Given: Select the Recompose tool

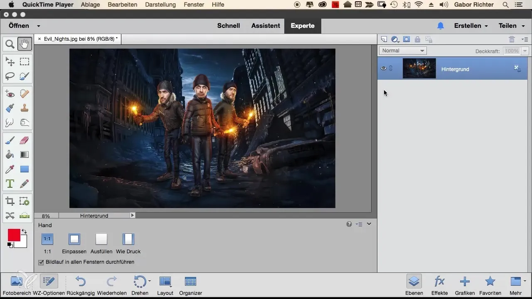Looking at the screenshot, I should pos(25,201).
